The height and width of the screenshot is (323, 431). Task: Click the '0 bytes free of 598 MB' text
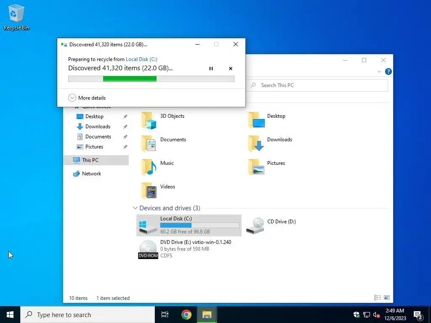(x=185, y=249)
